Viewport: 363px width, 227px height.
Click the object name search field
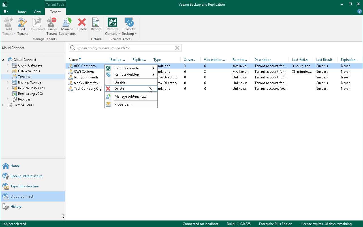tap(125, 48)
